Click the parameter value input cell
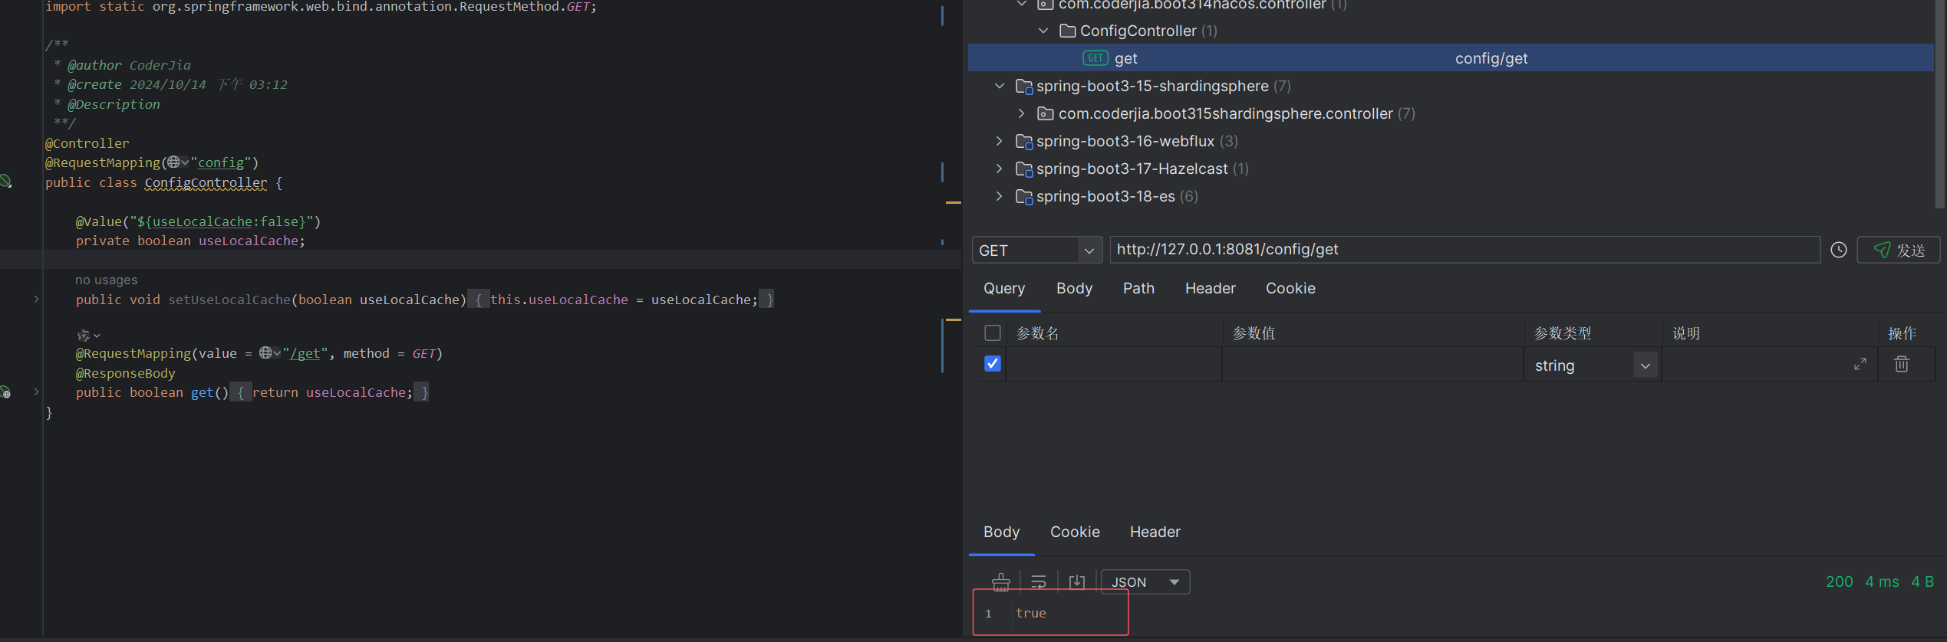1947x642 pixels. [x=1372, y=364]
